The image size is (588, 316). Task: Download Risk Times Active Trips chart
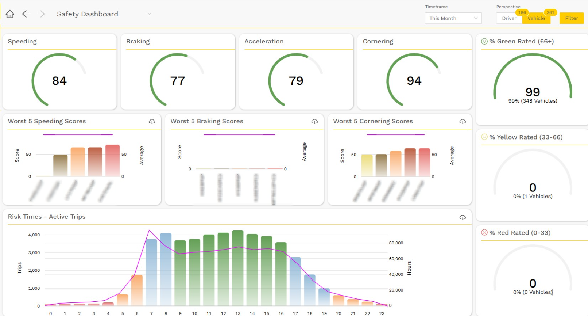(x=463, y=217)
